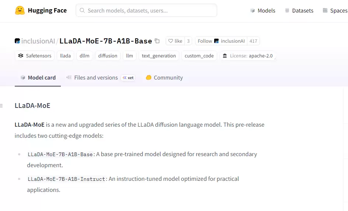
Task: Click the Hugging Face emoji logo
Action: pyautogui.click(x=20, y=10)
